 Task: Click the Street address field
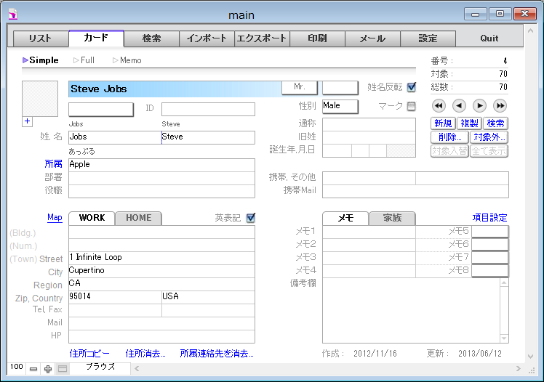(x=161, y=258)
